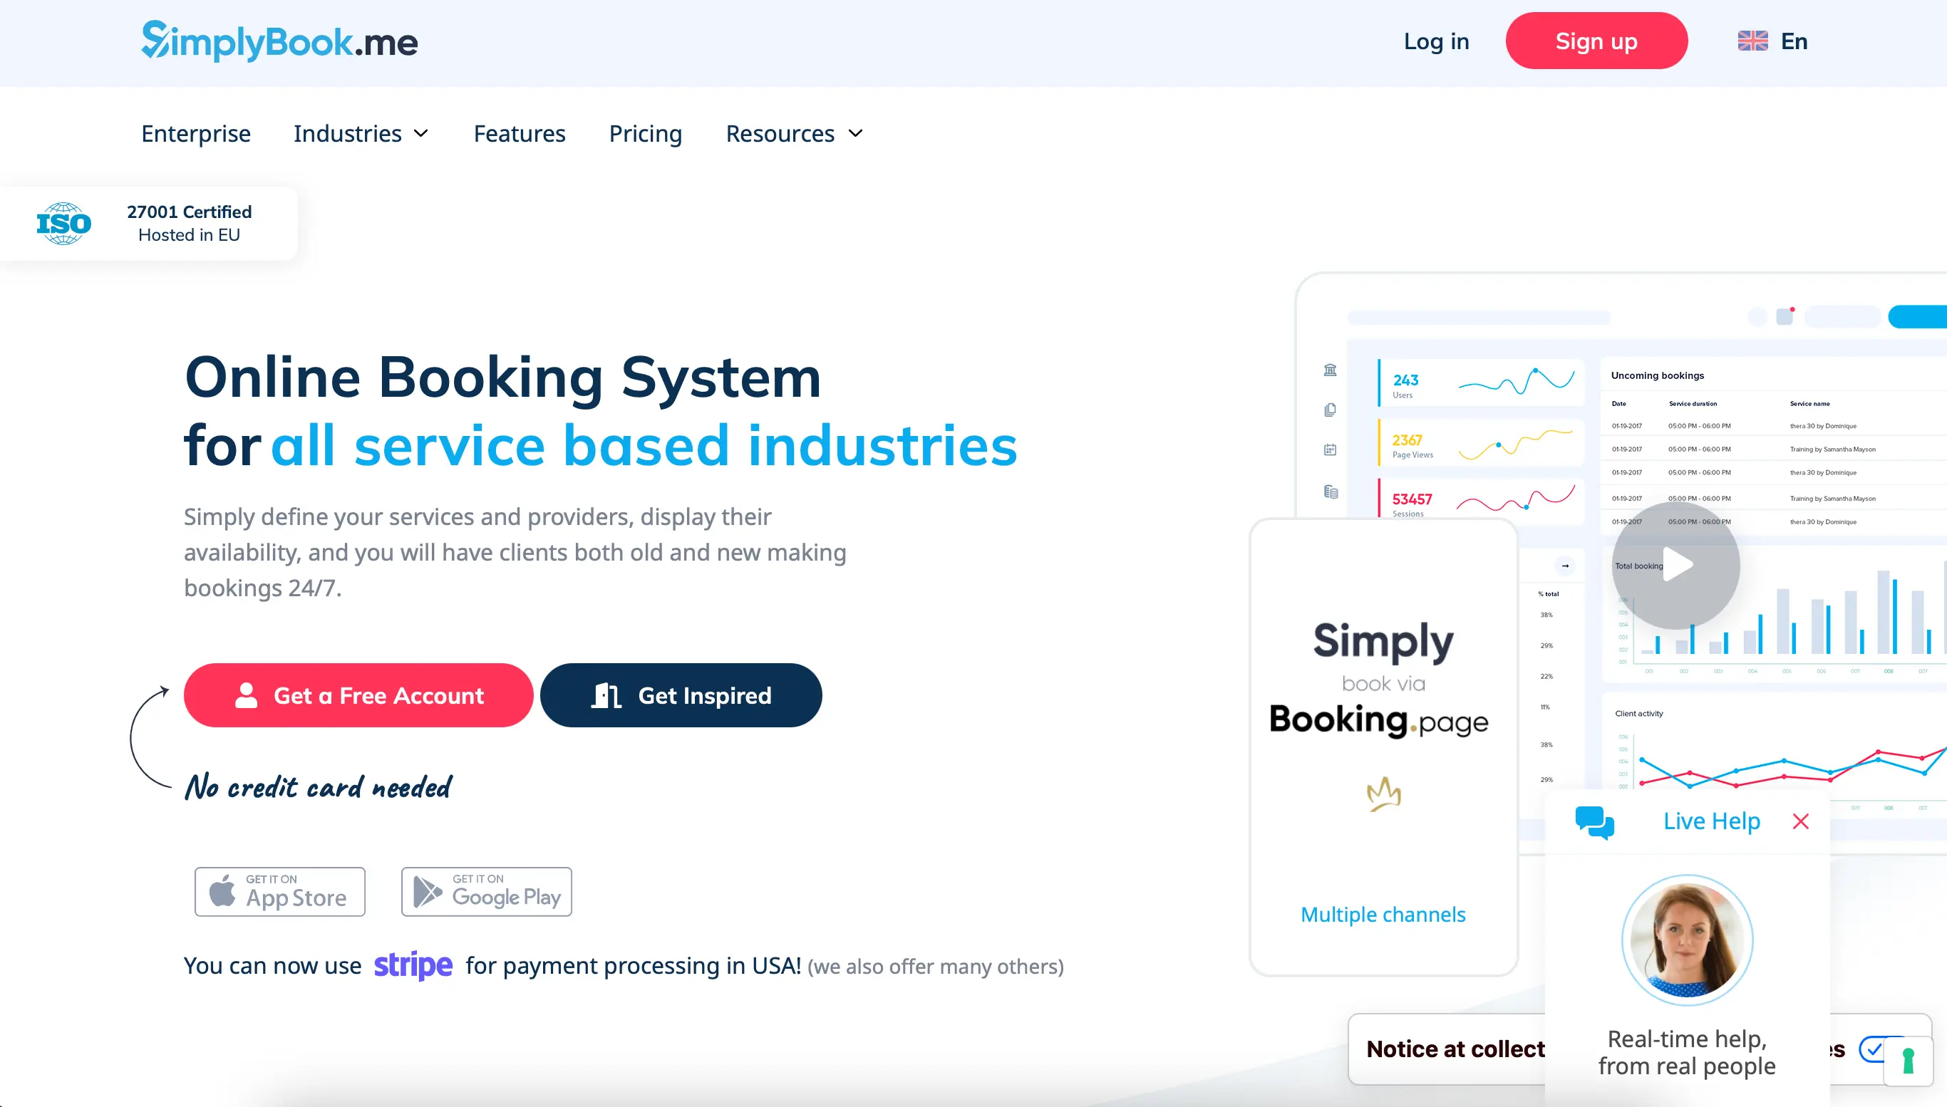Click the live help agent photo
The width and height of the screenshot is (1947, 1107).
(x=1687, y=940)
